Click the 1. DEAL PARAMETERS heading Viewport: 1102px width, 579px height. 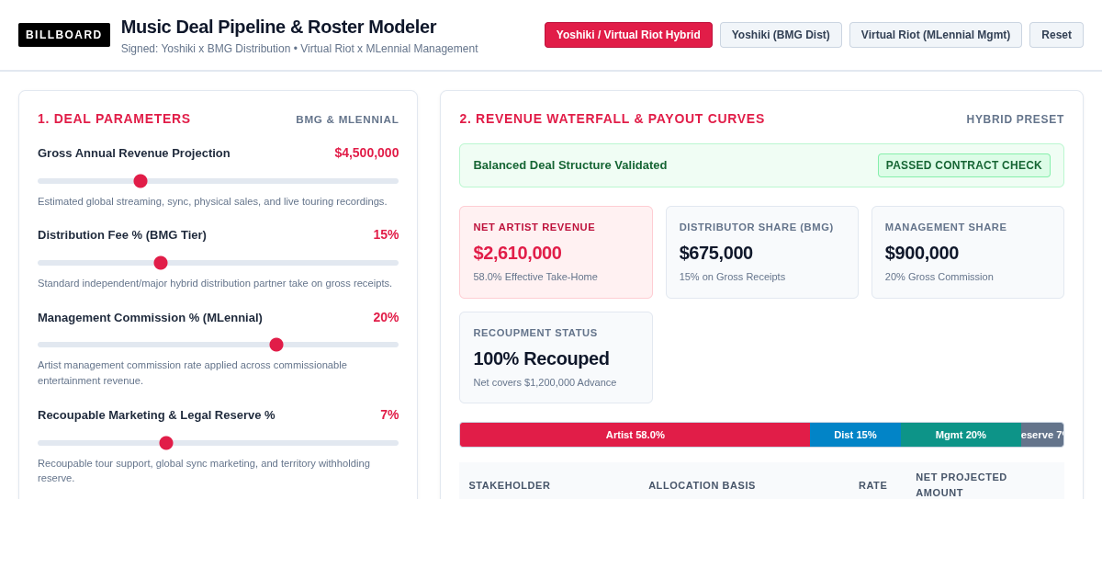(114, 119)
